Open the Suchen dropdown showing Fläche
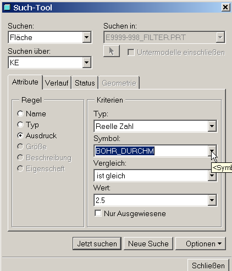The height and width of the screenshot is (271, 232). pos(86,37)
